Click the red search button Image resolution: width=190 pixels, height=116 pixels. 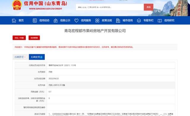coord(148,7)
